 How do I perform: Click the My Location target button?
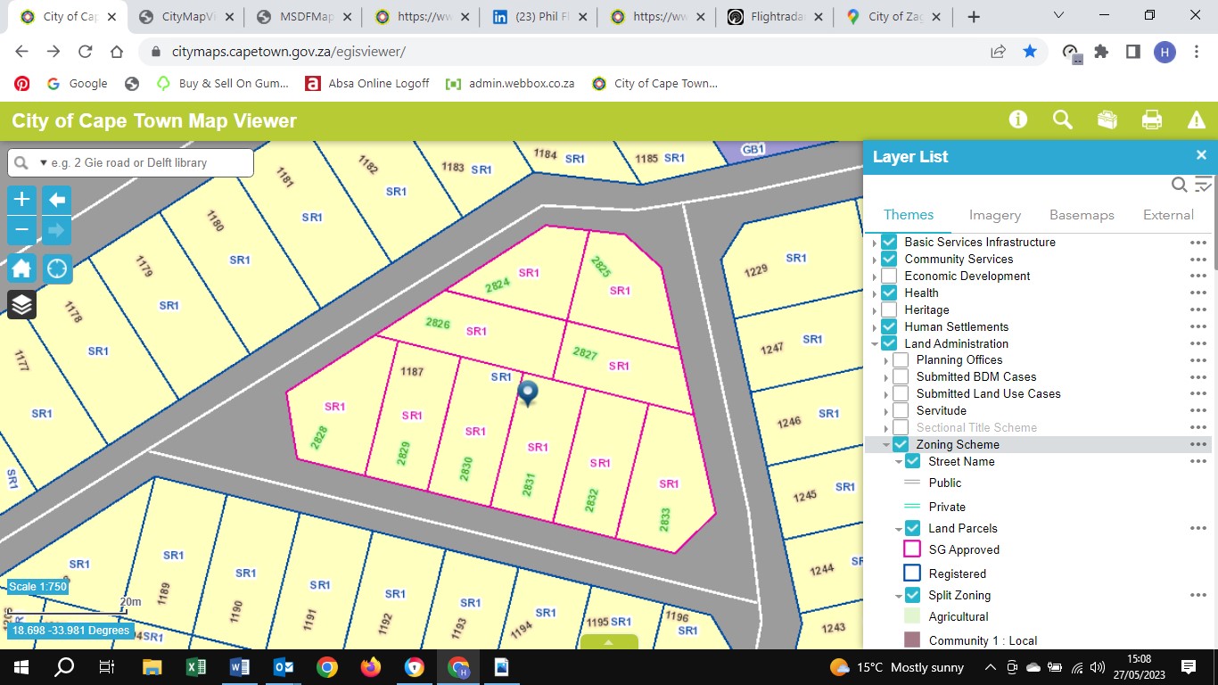[x=57, y=268]
